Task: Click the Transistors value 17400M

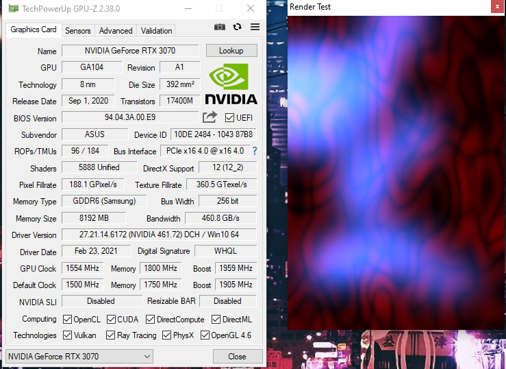Action: tap(180, 101)
